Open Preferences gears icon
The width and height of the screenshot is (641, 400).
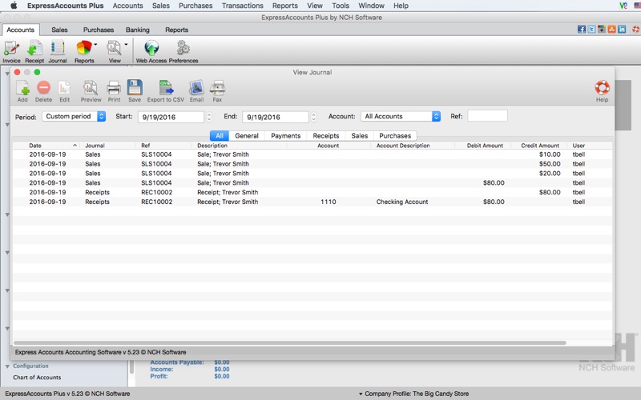click(x=183, y=51)
